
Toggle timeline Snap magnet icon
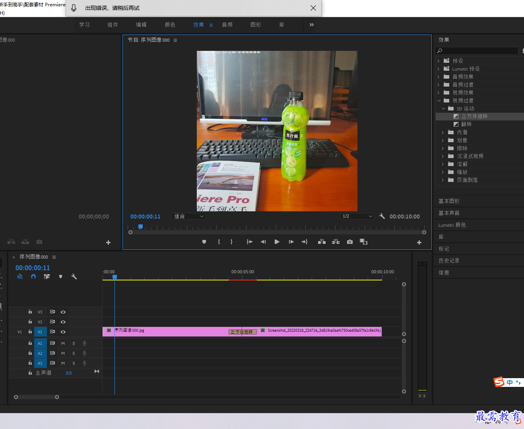pos(33,276)
